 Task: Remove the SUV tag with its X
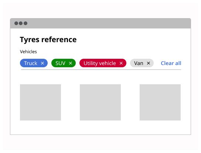pyautogui.click(x=70, y=63)
